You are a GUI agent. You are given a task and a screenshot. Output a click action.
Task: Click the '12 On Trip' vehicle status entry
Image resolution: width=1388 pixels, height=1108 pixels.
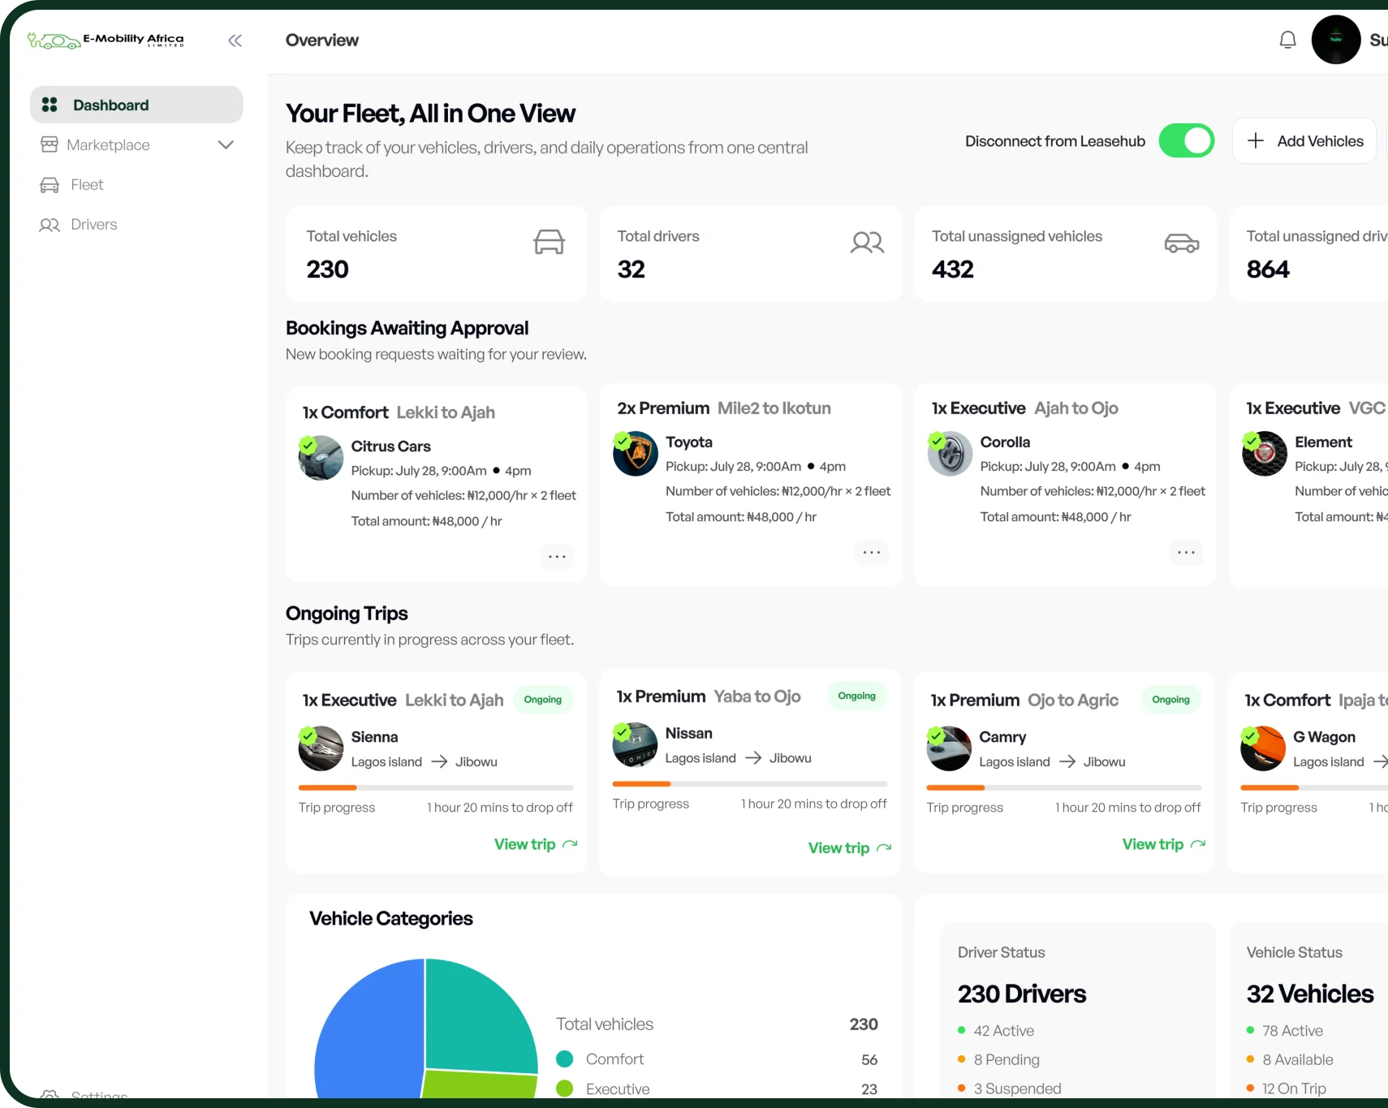pos(1287,1089)
